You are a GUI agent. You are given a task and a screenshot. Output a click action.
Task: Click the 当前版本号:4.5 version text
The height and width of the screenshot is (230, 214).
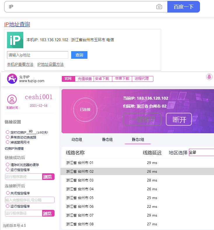tap(14, 225)
